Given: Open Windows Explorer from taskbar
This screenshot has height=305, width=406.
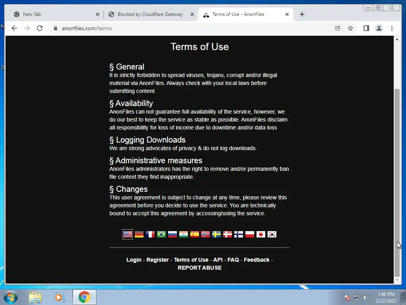Looking at the screenshot, I should pos(35,297).
